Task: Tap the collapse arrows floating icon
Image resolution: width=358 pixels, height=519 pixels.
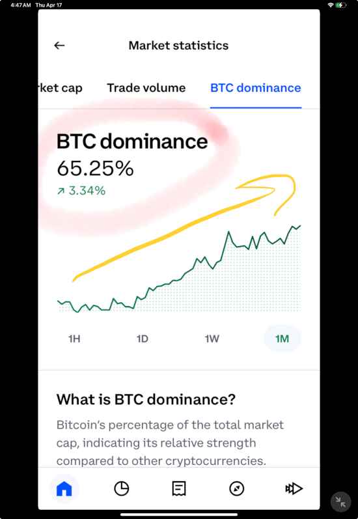Action: pos(340,502)
